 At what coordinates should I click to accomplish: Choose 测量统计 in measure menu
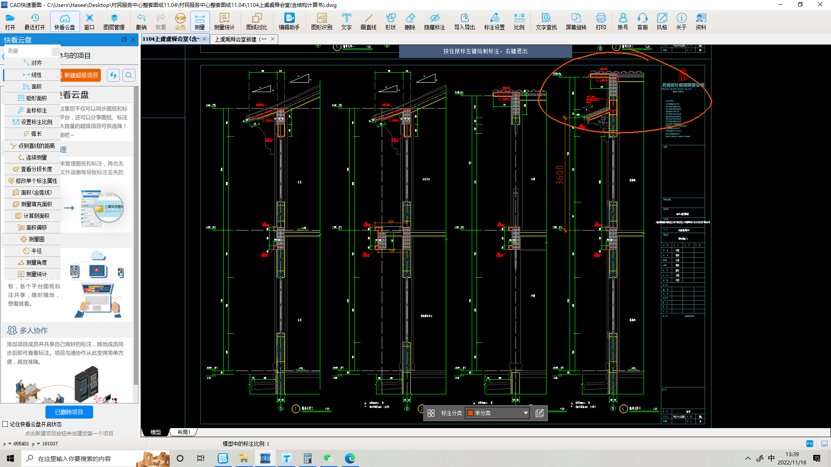32,274
